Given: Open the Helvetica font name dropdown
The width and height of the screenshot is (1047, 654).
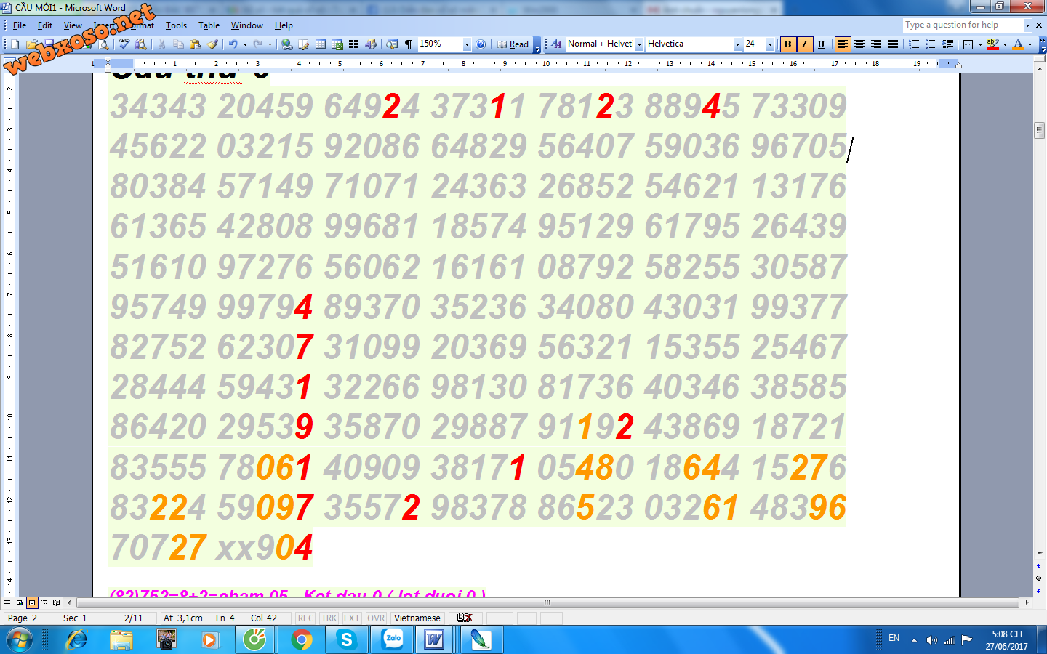Looking at the screenshot, I should 737,44.
